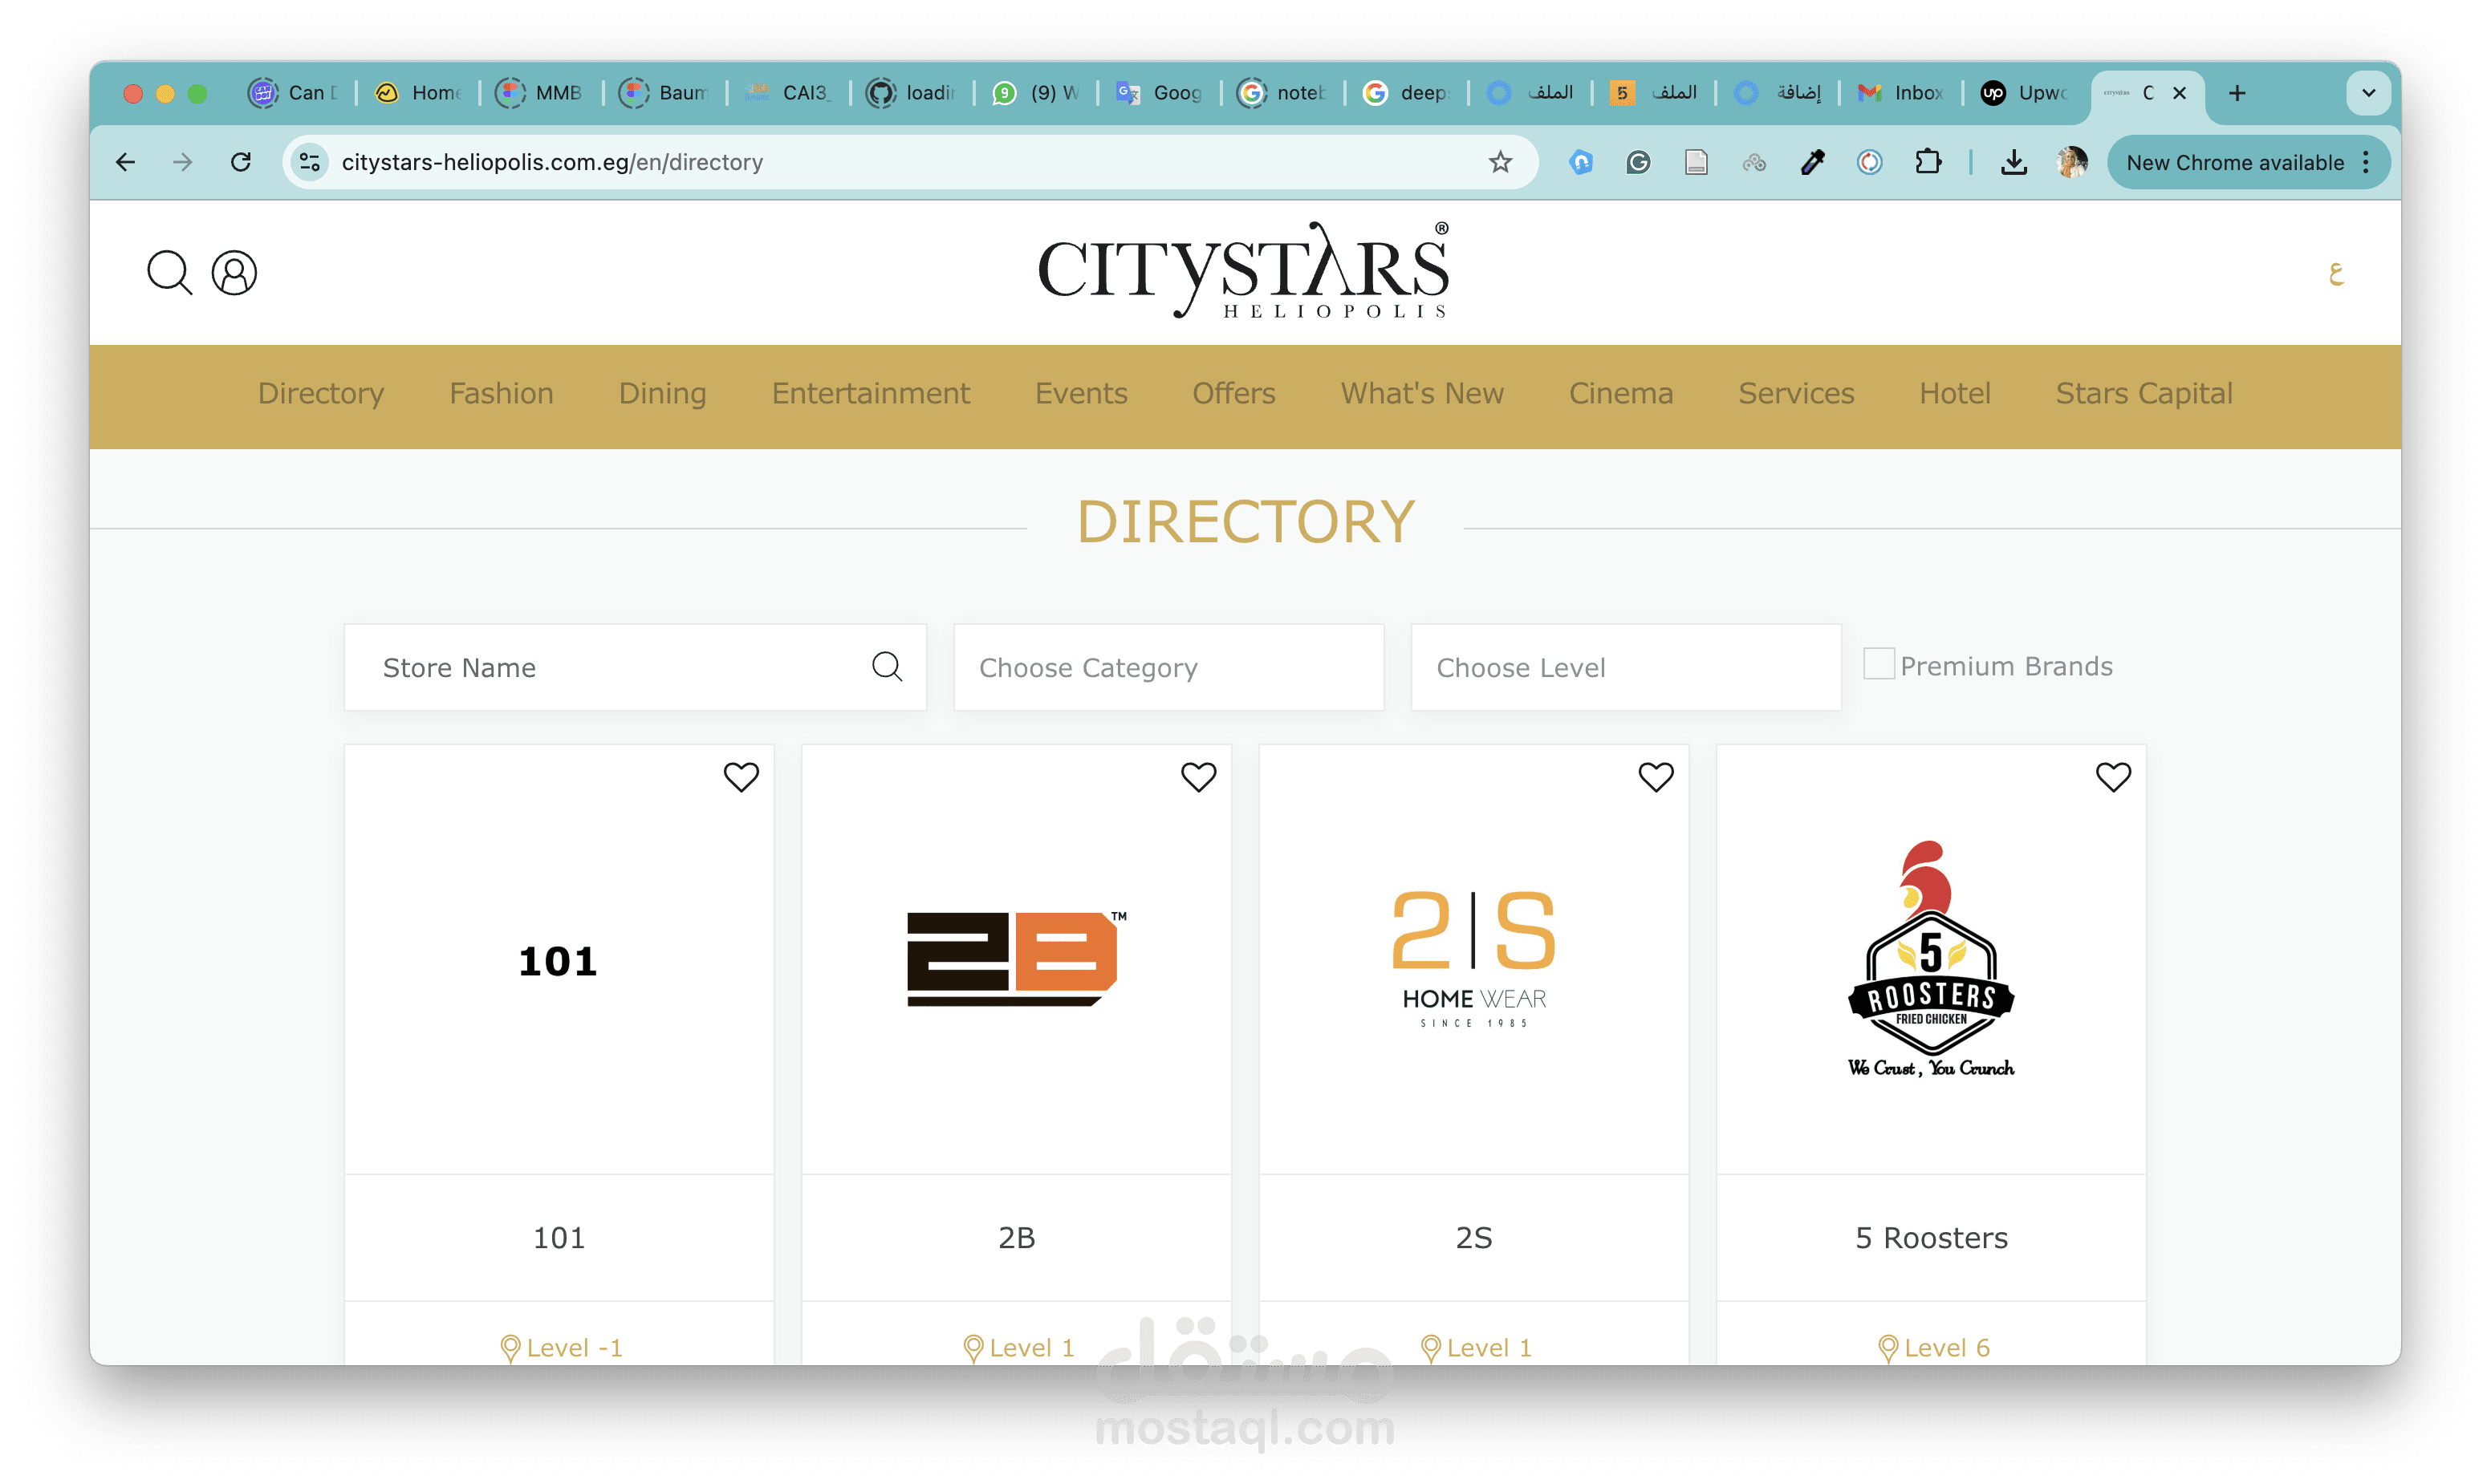Favorite the 101 store with heart

tap(742, 777)
